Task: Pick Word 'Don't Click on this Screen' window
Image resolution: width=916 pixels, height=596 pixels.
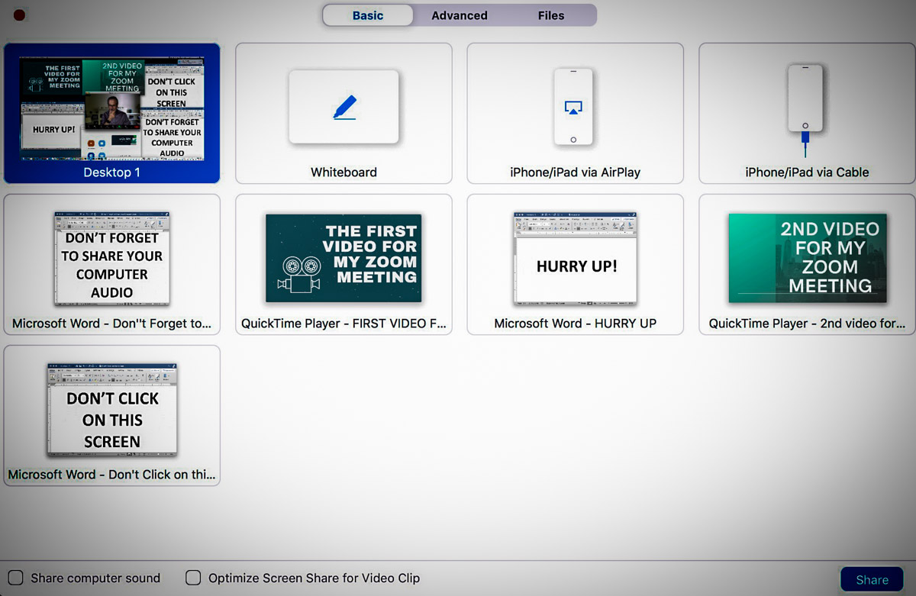Action: click(x=111, y=410)
